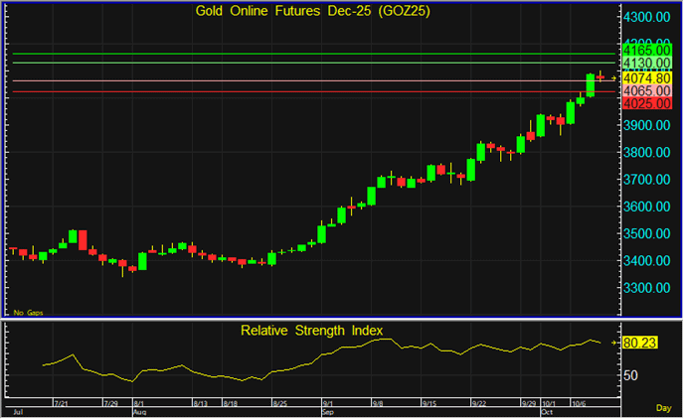Select the pink 4065.00 price level tag
The height and width of the screenshot is (419, 684).
[x=645, y=90]
